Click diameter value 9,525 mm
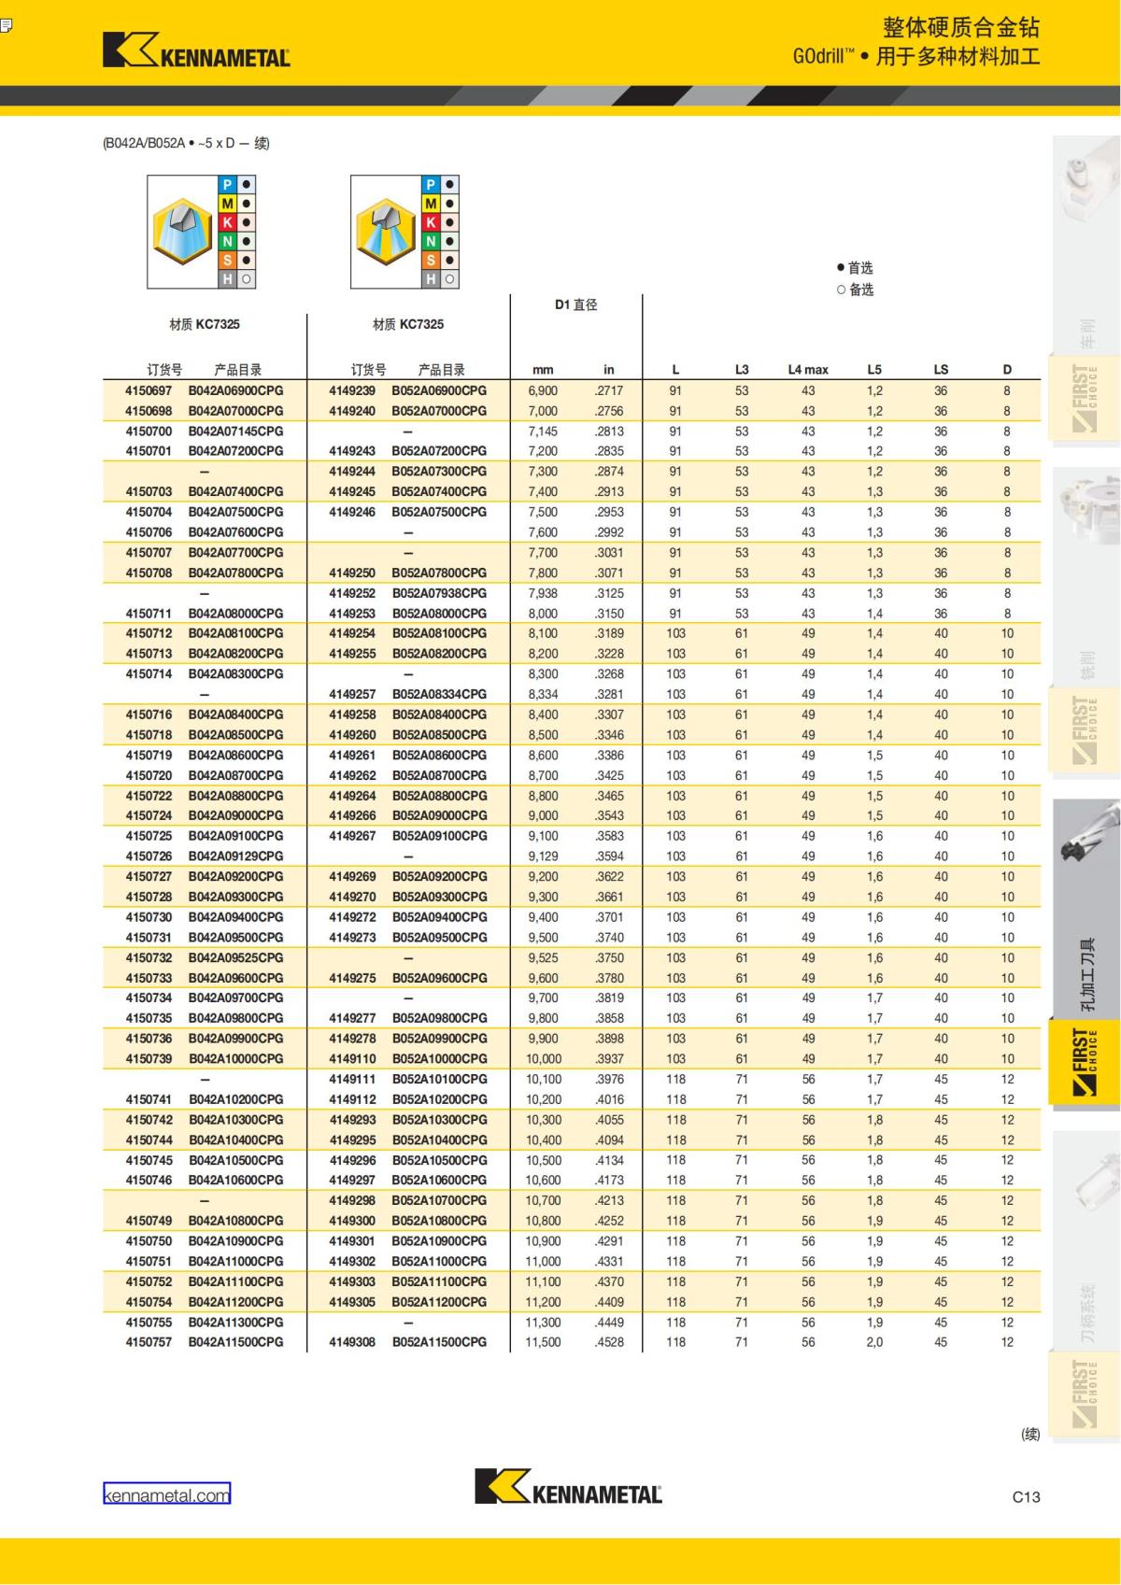1121x1585 pixels. pyautogui.click(x=543, y=958)
